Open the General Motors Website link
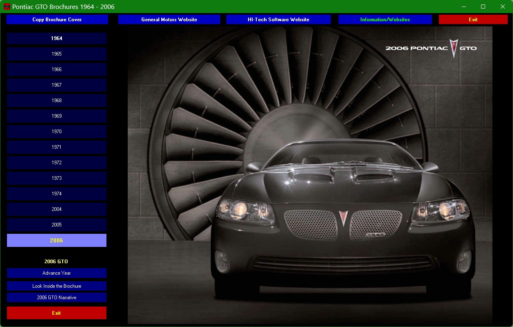Viewport: 513px width, 327px height. tap(169, 20)
